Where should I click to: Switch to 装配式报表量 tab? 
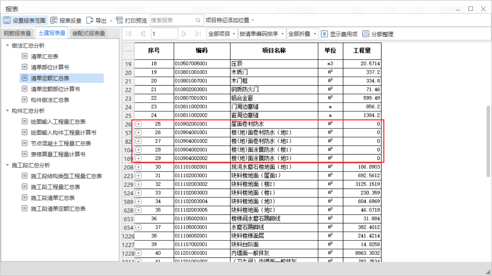tap(89, 33)
